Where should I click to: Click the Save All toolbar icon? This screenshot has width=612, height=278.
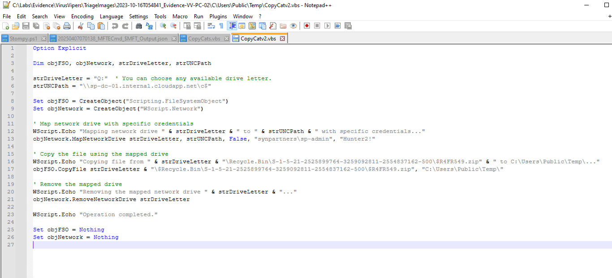coord(36,26)
